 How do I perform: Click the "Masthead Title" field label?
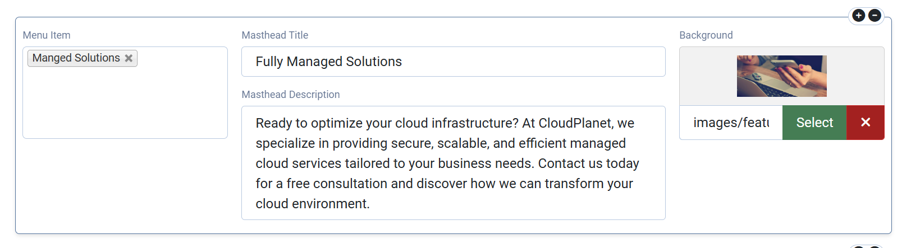pos(274,35)
